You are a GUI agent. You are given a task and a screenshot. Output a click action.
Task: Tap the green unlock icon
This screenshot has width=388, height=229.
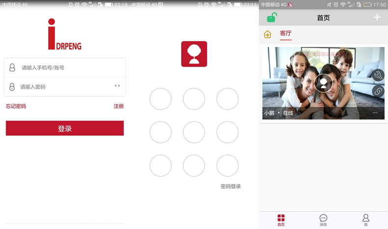click(272, 18)
